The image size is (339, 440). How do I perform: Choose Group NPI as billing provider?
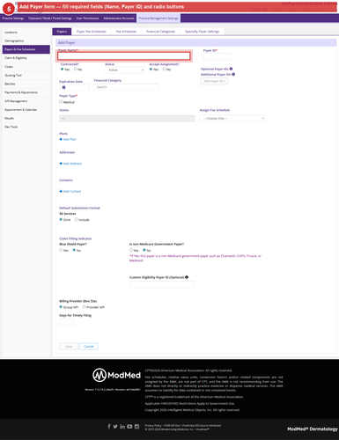coord(61,307)
